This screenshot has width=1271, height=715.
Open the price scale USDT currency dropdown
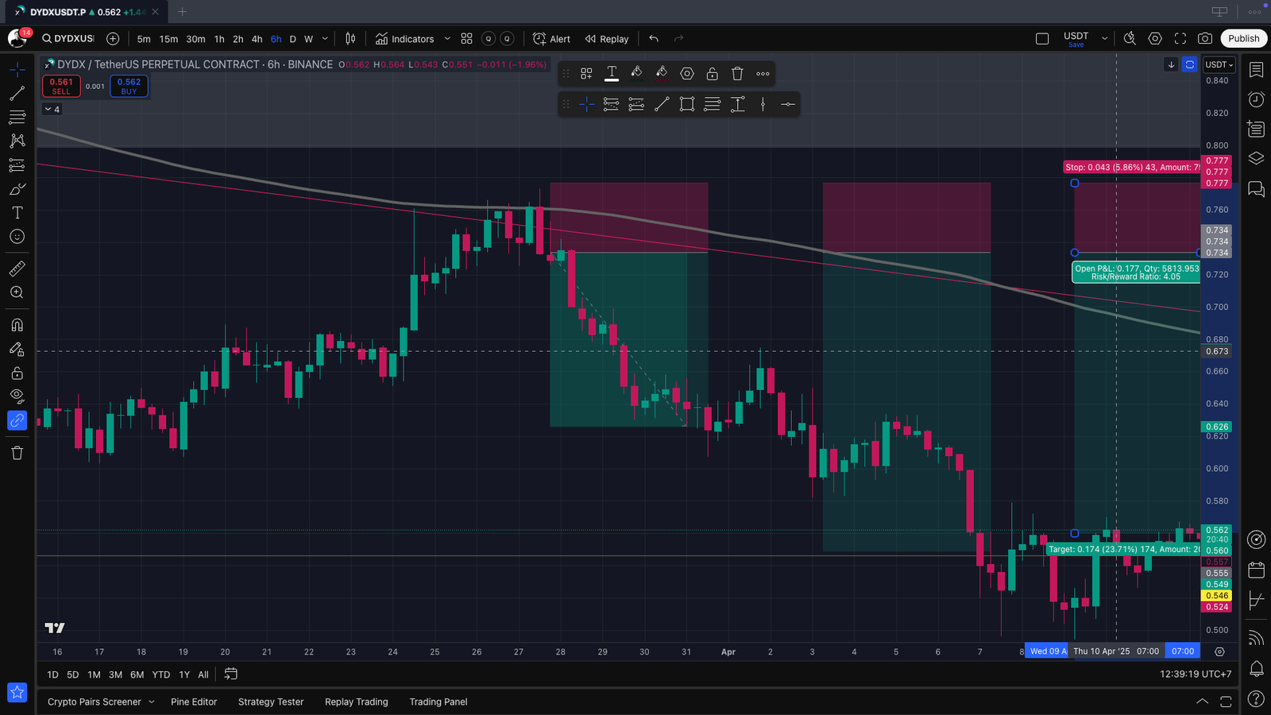coord(1219,64)
